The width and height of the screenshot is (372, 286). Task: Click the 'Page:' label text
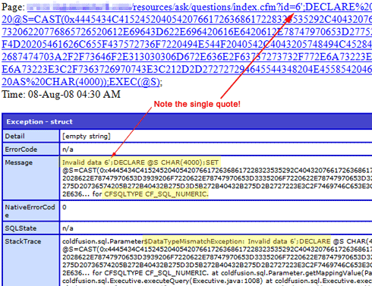click(x=13, y=7)
